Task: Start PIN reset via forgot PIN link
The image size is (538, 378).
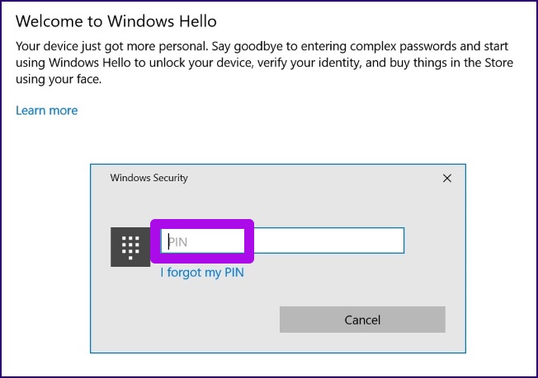Action: point(202,273)
